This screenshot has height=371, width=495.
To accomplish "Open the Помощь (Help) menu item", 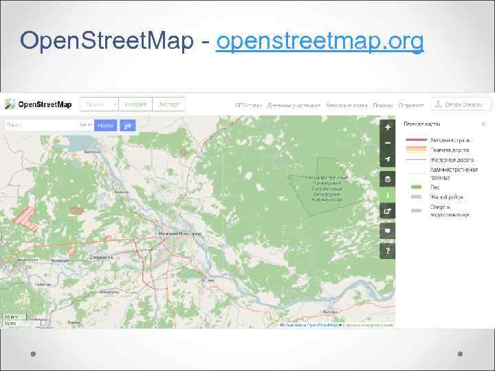I will pos(383,105).
